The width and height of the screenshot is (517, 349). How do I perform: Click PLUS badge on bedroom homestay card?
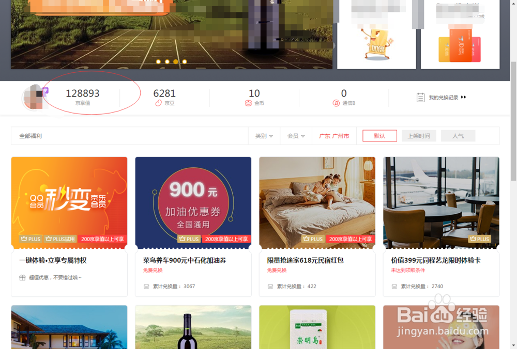coord(313,239)
